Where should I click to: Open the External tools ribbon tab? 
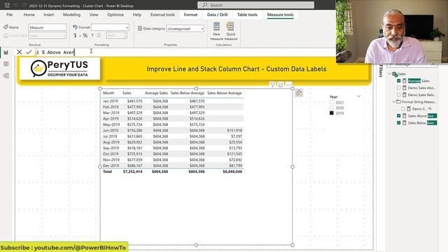(x=162, y=15)
